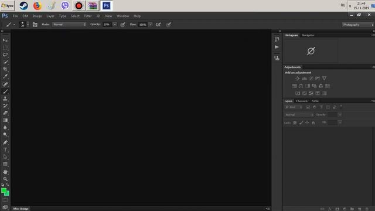Image resolution: width=375 pixels, height=211 pixels.
Task: Select the Hand tool
Action: (x=5, y=172)
